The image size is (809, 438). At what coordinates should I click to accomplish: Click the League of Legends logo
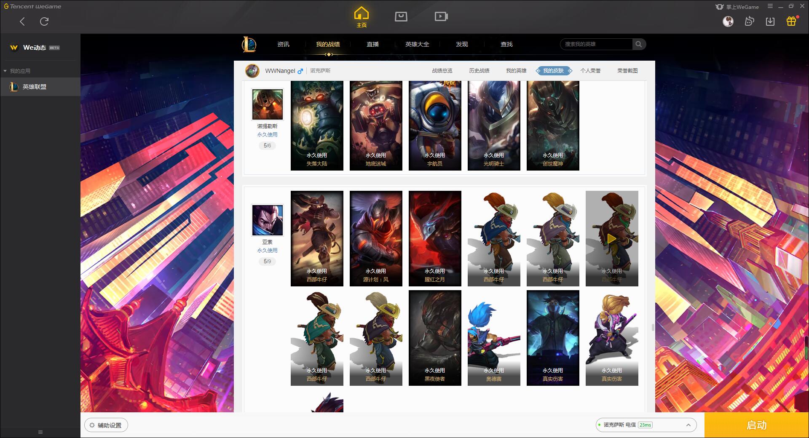coord(249,44)
